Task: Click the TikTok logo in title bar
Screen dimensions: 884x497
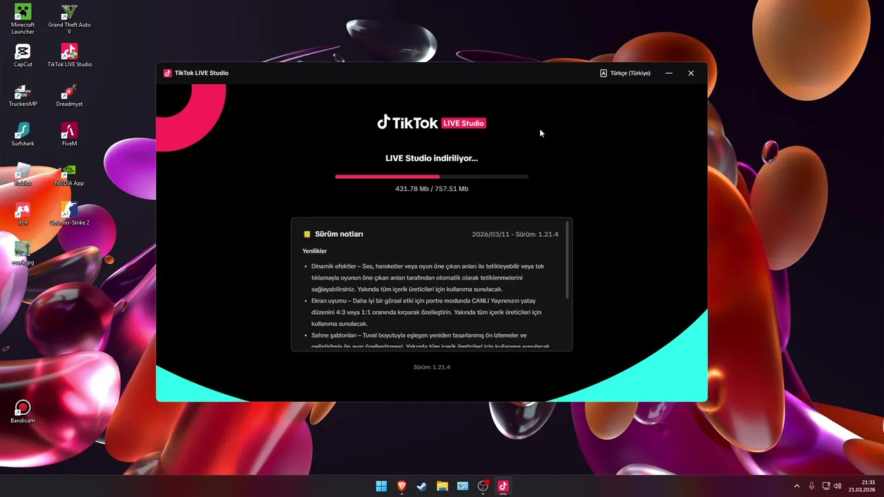Action: click(x=167, y=73)
